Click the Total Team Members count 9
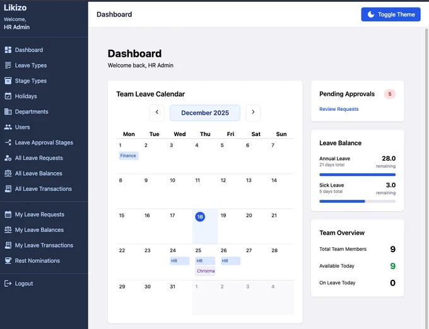 tap(392, 249)
